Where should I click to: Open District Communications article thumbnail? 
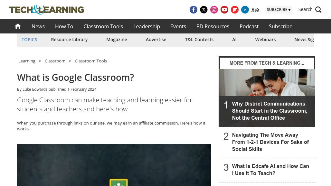point(267,82)
